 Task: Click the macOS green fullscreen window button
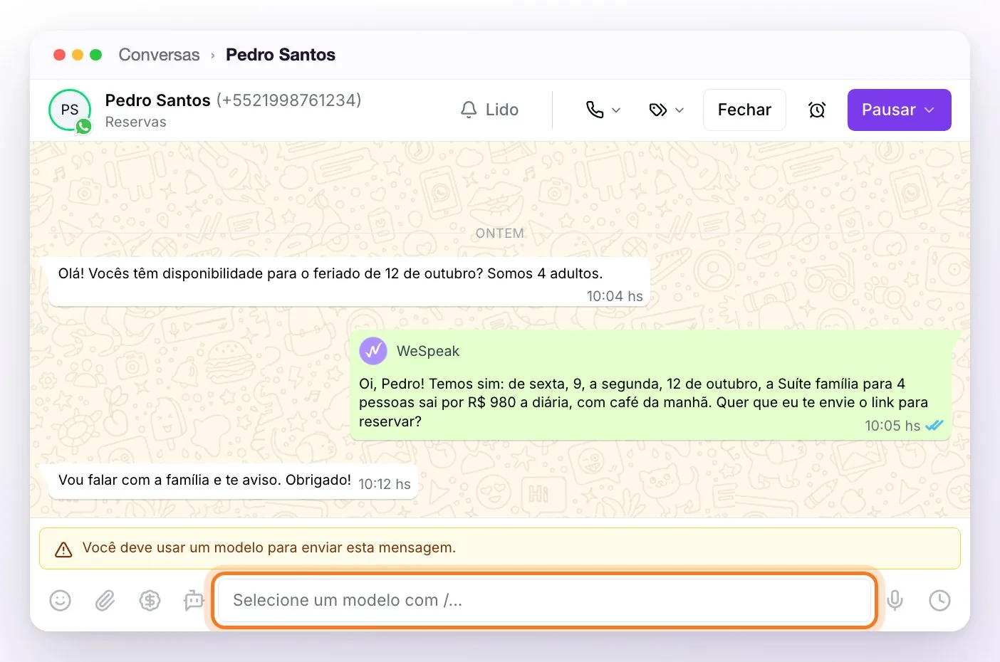coord(96,55)
